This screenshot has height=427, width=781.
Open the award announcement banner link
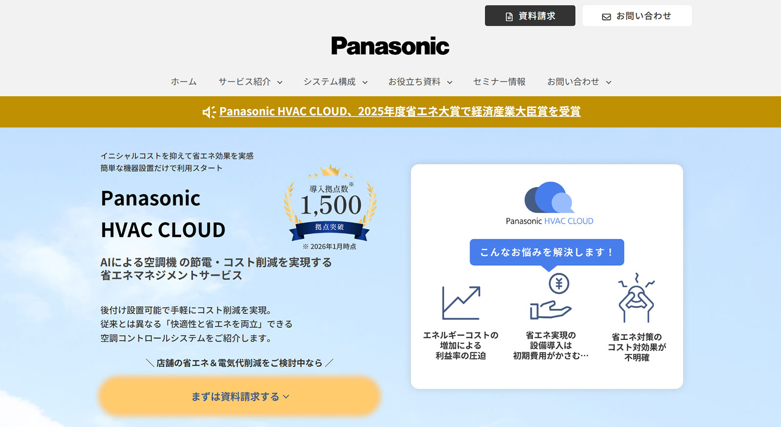click(x=400, y=111)
